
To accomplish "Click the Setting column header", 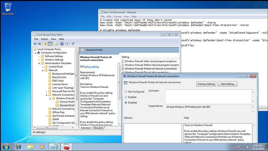I will tap(150, 57).
